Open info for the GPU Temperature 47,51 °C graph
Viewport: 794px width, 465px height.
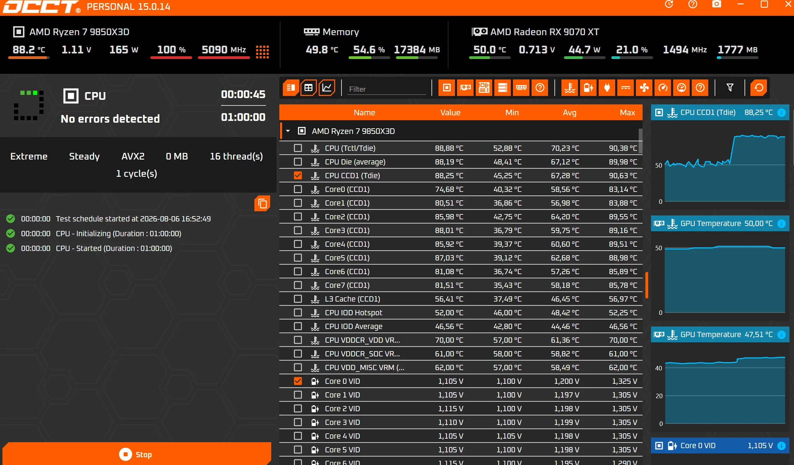click(782, 335)
